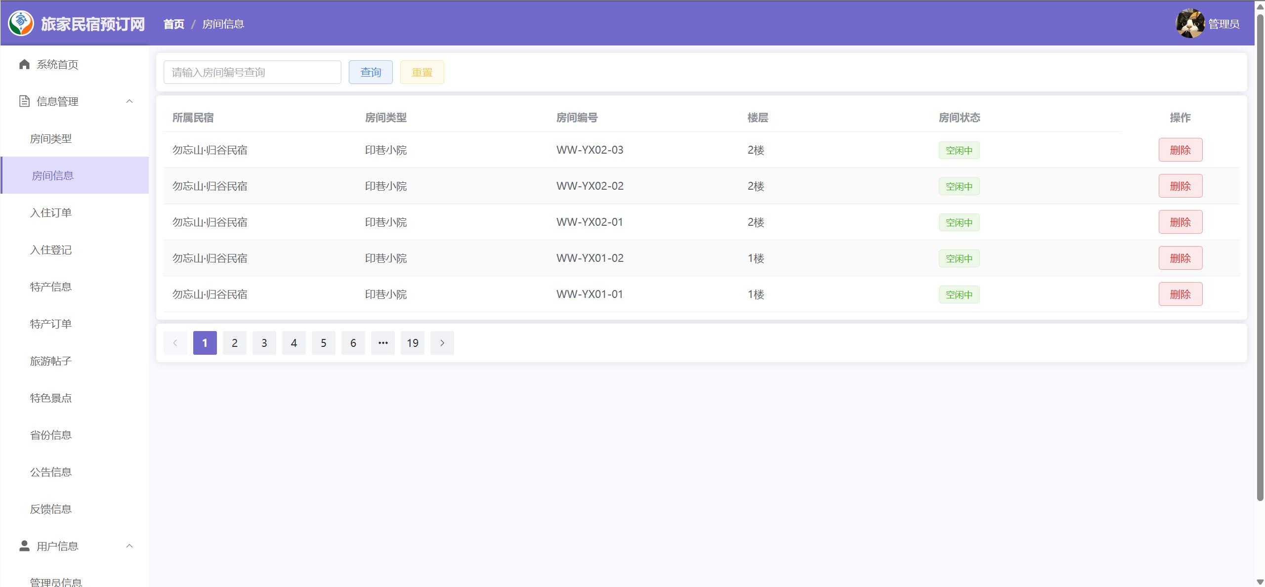
Task: Click the site logo icon
Action: click(x=21, y=23)
